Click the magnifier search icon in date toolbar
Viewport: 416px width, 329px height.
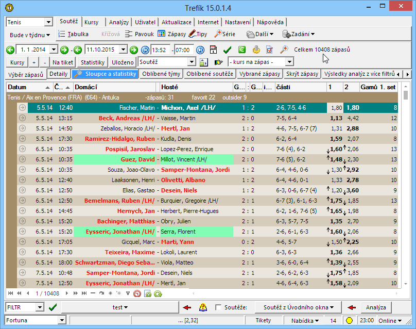pos(284,50)
